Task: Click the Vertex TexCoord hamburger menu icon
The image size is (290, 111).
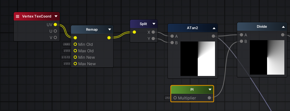Action: tap(18, 16)
